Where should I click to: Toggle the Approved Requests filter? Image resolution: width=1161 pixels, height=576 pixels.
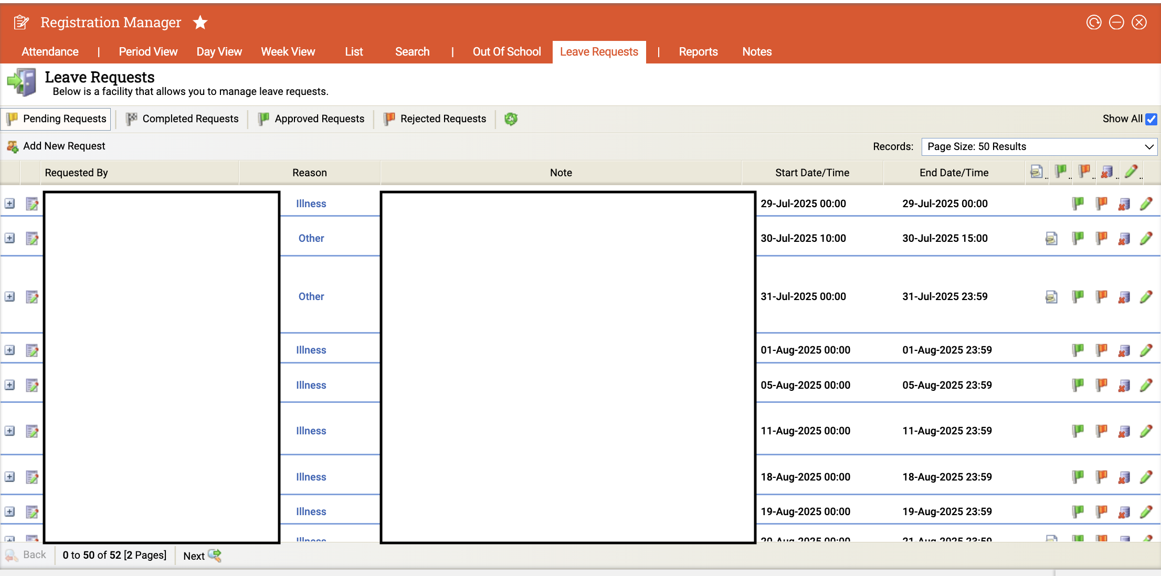311,119
